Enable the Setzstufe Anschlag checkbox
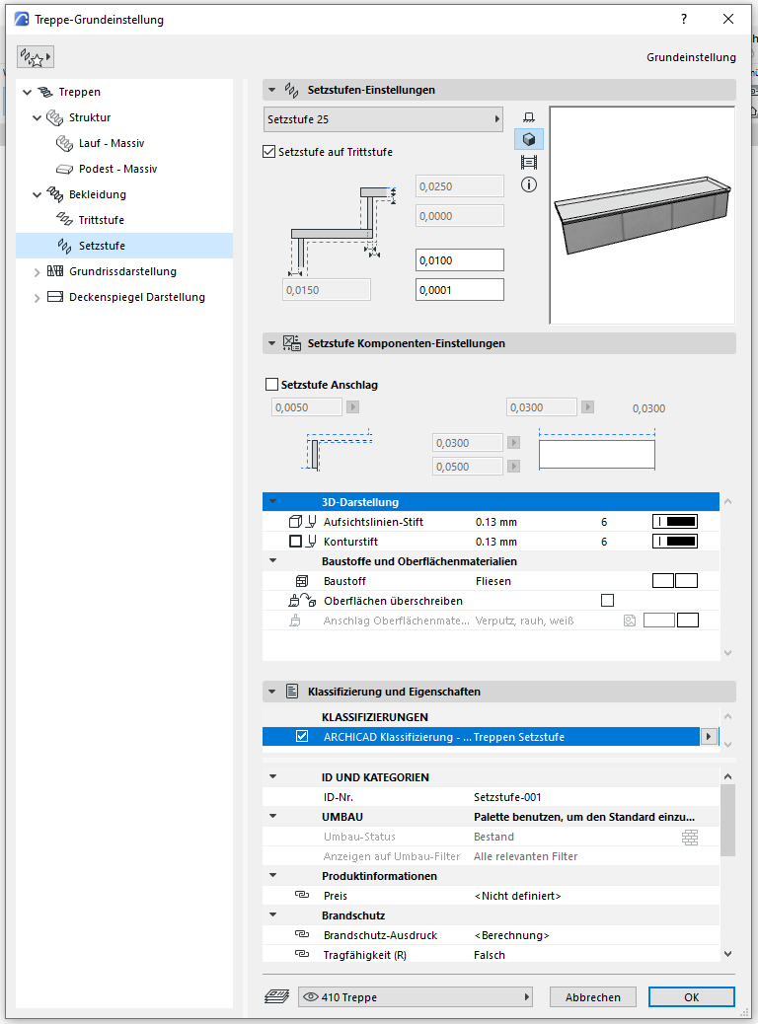The image size is (758, 1024). click(272, 385)
